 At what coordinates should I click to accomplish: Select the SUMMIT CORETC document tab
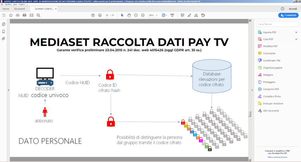click(x=44, y=9)
